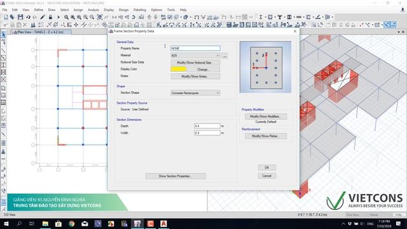Click the 3-d view toolbar icon
The image size is (407, 229).
(114, 17)
